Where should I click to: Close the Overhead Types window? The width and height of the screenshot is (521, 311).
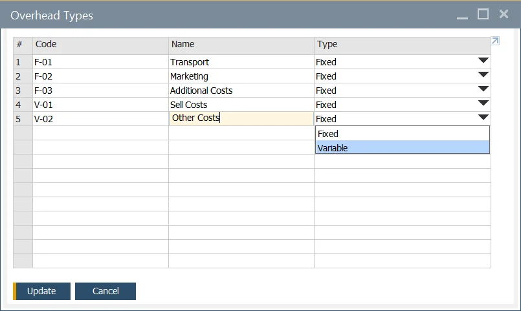tap(503, 14)
